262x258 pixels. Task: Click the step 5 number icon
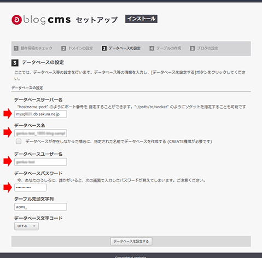[192, 48]
